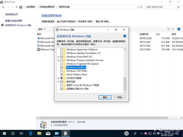Expand the 打印和文件服务 node
183x137 pixels.
(59, 78)
